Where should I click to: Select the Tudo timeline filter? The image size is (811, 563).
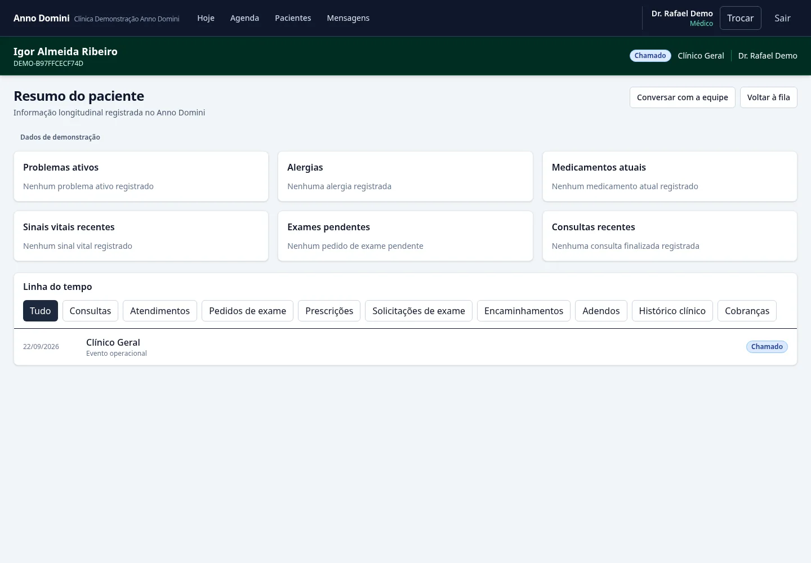[41, 311]
